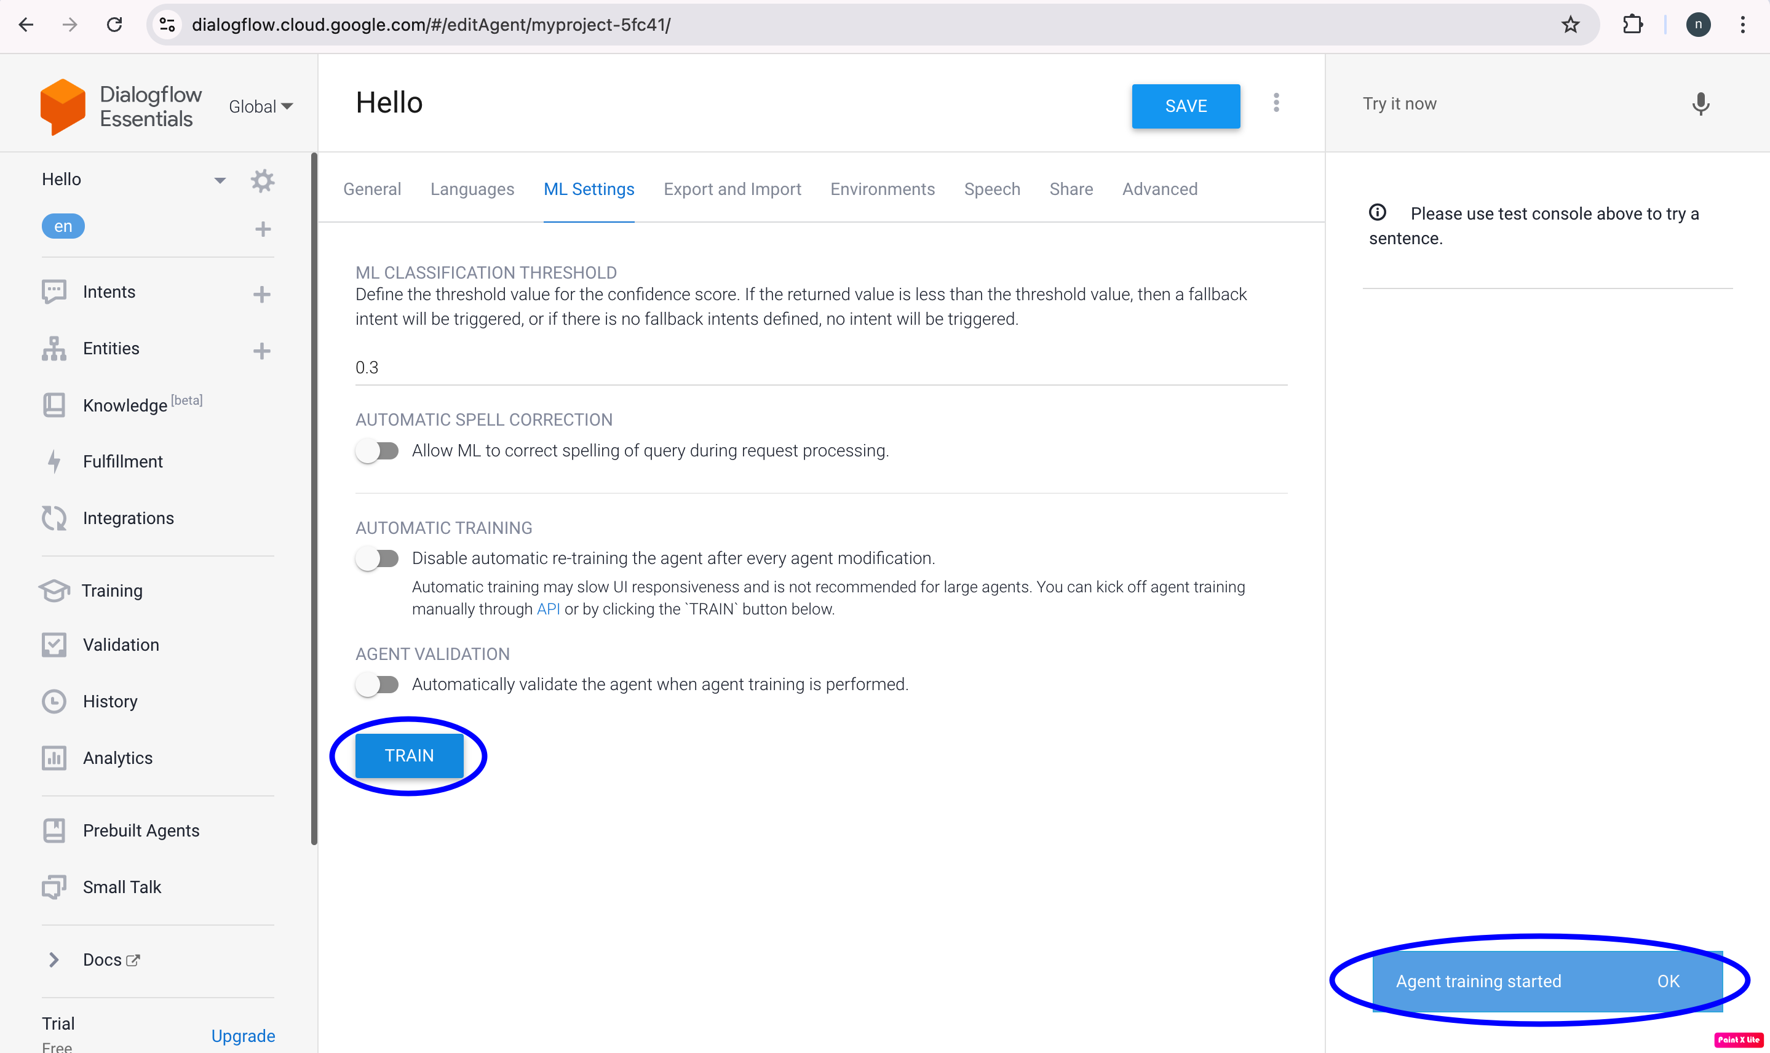Open Fulfillment via the lightning icon
The image size is (1770, 1053).
(55, 461)
